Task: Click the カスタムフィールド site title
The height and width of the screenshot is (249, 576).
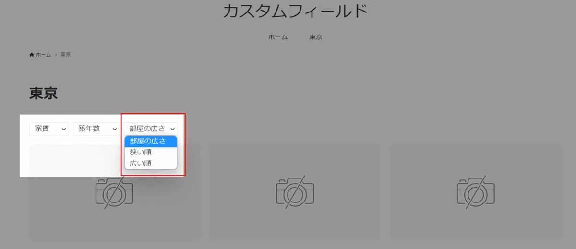Action: [296, 11]
